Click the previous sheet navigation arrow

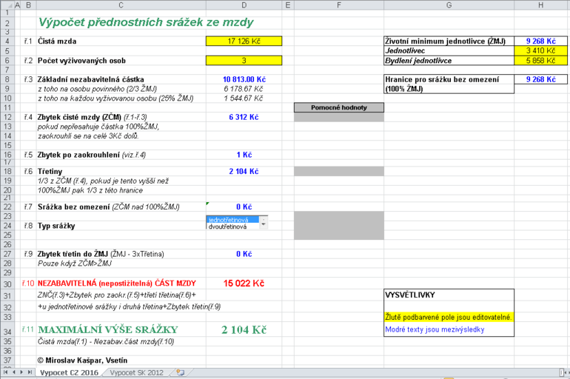tap(14, 372)
